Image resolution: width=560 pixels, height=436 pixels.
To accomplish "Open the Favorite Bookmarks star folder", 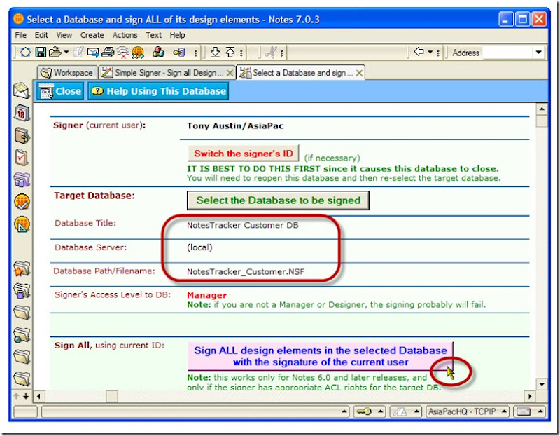I will [x=22, y=269].
